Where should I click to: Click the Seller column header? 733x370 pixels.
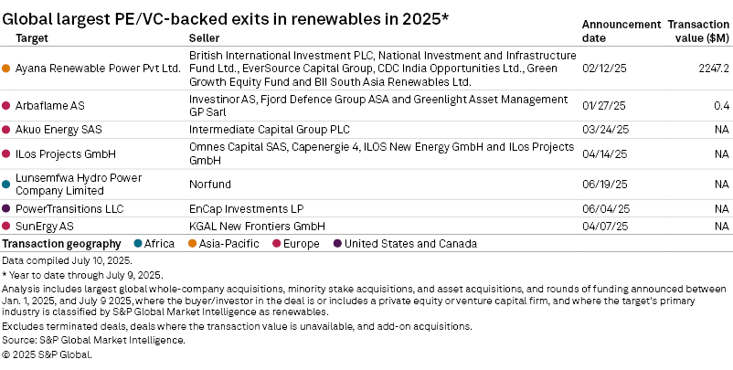point(203,39)
